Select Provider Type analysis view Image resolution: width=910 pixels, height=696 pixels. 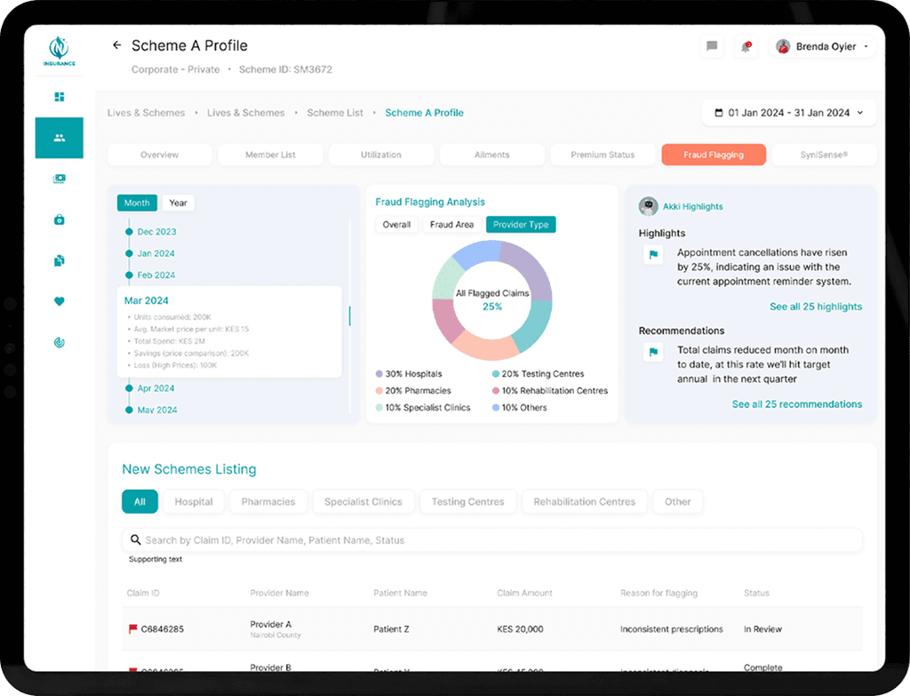[521, 225]
